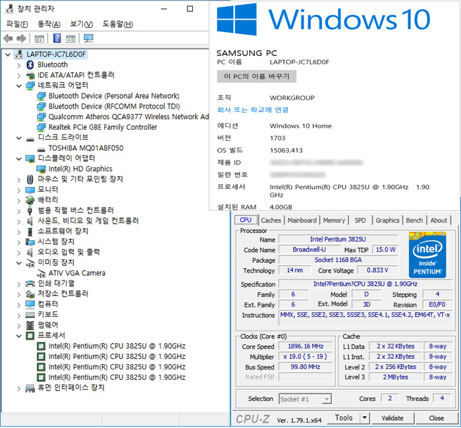Click the ATIV VGA Camera device icon
The width and height of the screenshot is (461, 428).
pos(41,273)
